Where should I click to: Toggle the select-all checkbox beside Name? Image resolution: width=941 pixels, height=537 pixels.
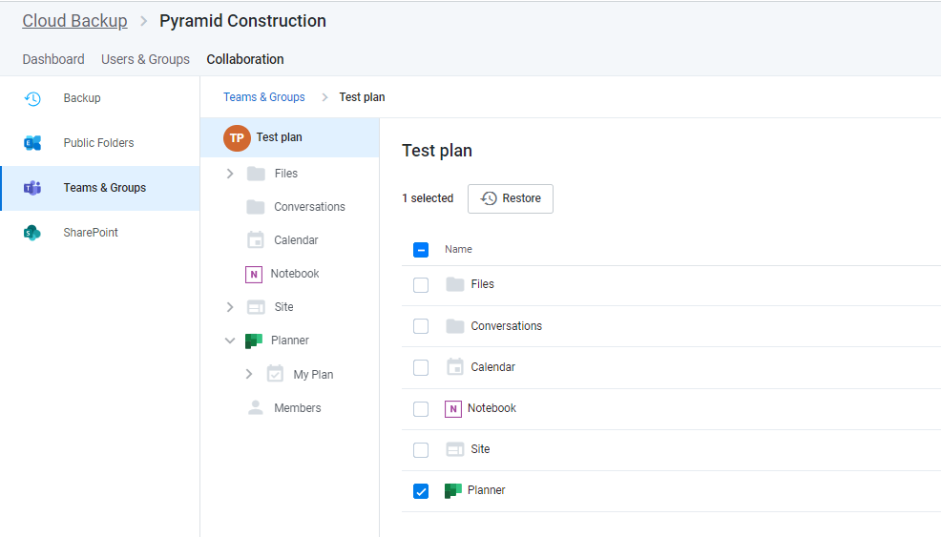point(421,250)
